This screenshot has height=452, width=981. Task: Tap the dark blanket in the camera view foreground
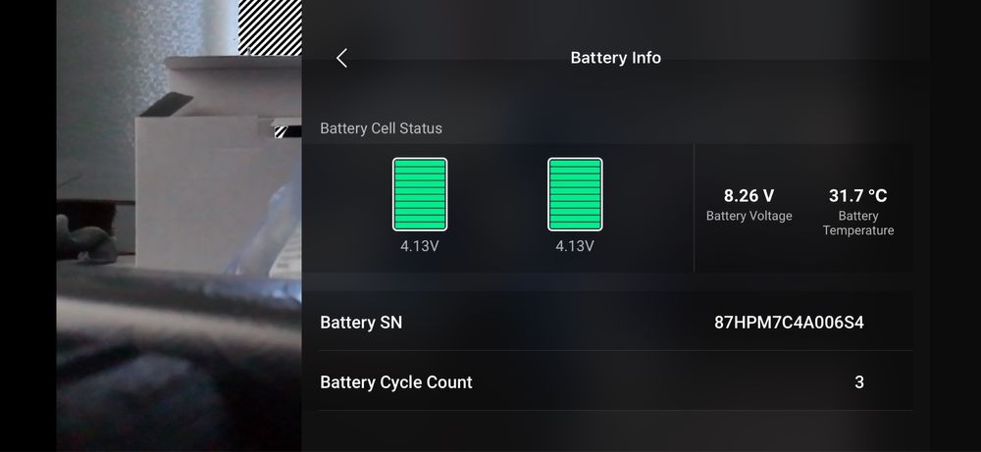pyautogui.click(x=179, y=363)
